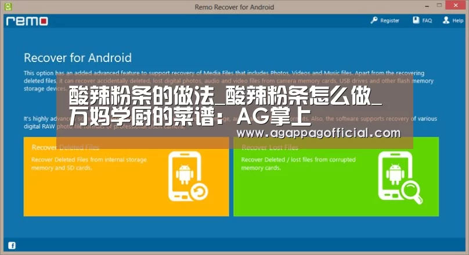
Task: Click the phone restore icon in orange tile
Action: coord(188,176)
